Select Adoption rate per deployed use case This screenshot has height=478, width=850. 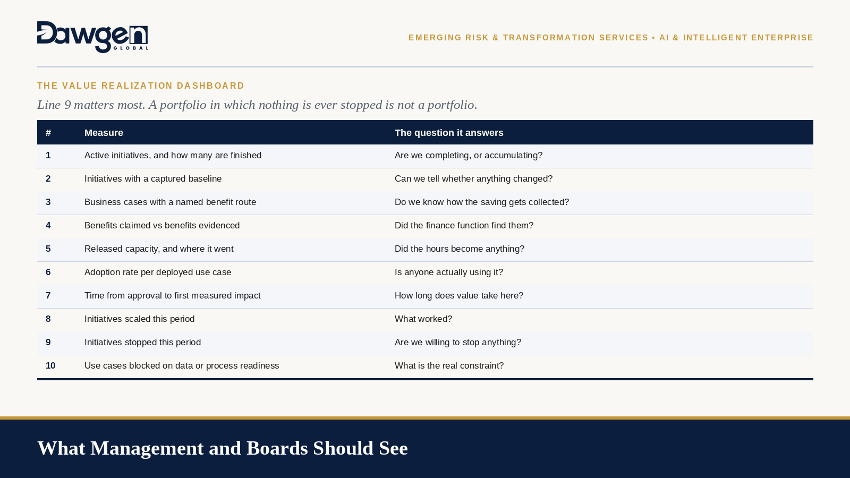[158, 272]
